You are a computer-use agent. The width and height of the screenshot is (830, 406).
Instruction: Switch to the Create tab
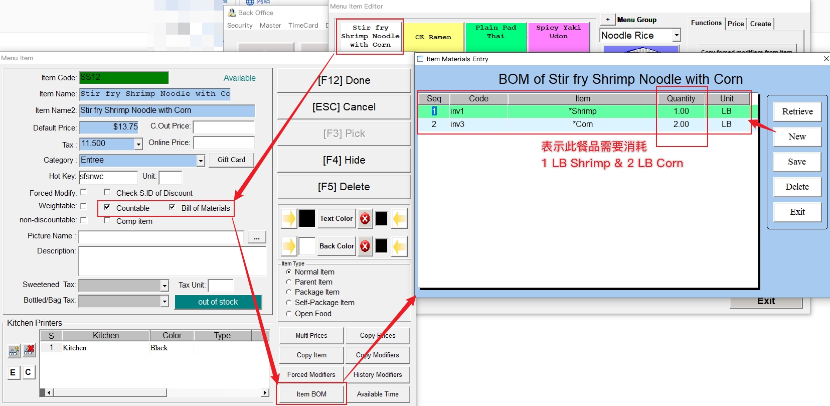(760, 24)
